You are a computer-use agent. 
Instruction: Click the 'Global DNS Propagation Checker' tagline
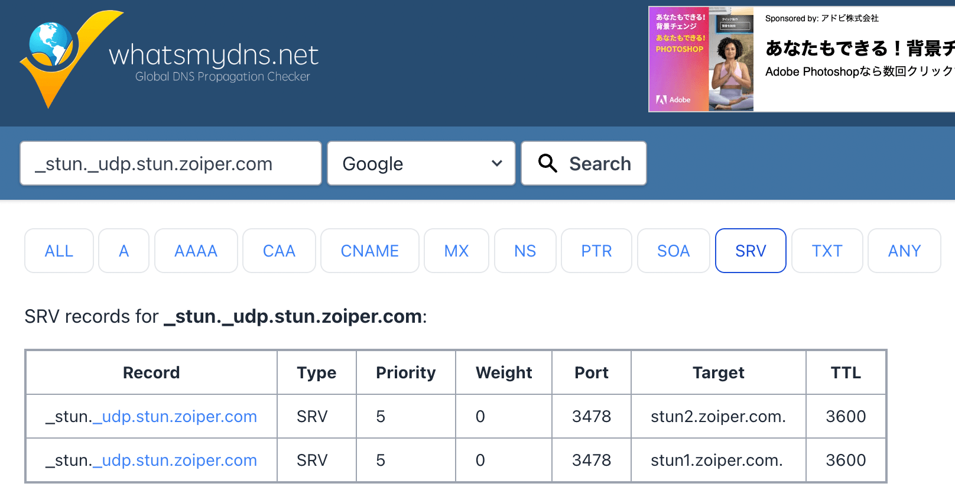222,76
